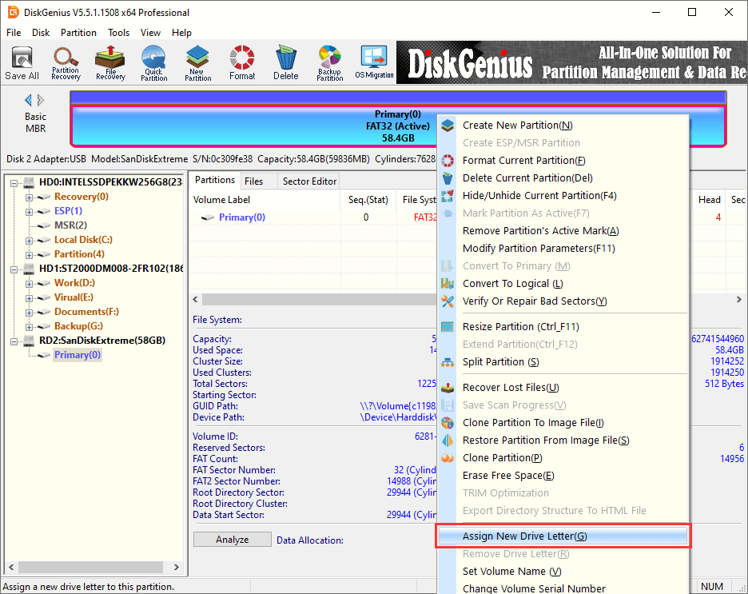Open the Tools menu

coord(118,33)
